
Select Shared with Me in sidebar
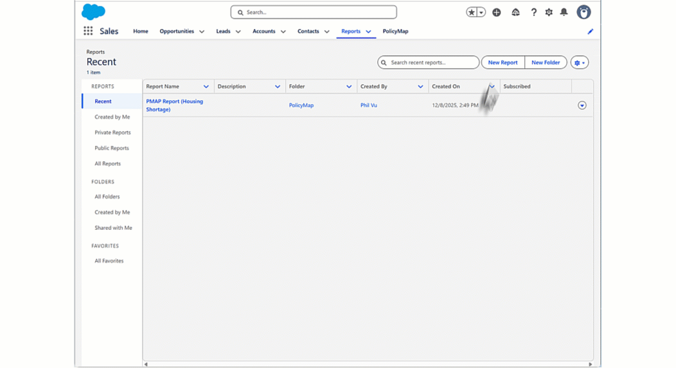point(113,227)
